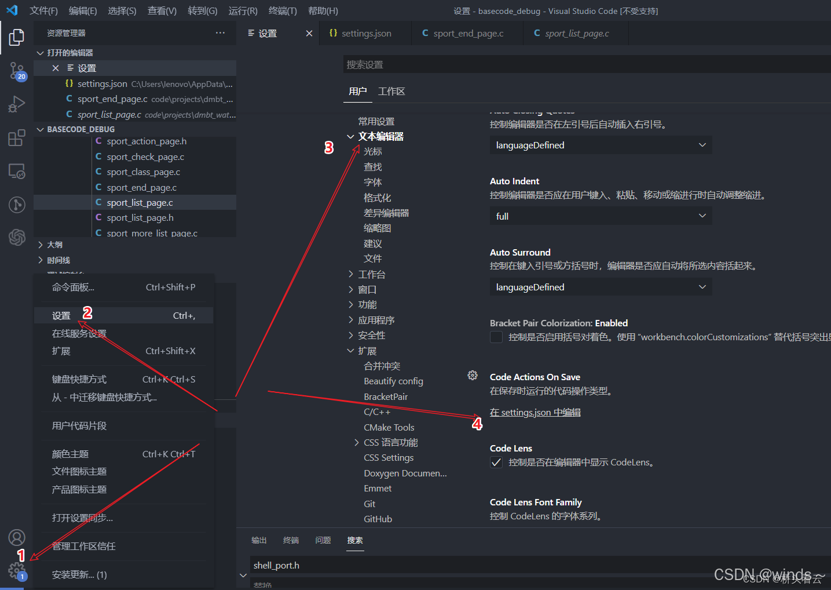Open the Auto Surround dropdown
This screenshot has height=590, width=831.
coord(601,287)
